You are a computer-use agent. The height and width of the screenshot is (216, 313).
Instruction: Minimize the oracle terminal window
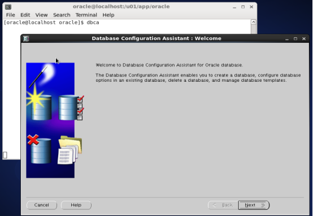(234, 7)
